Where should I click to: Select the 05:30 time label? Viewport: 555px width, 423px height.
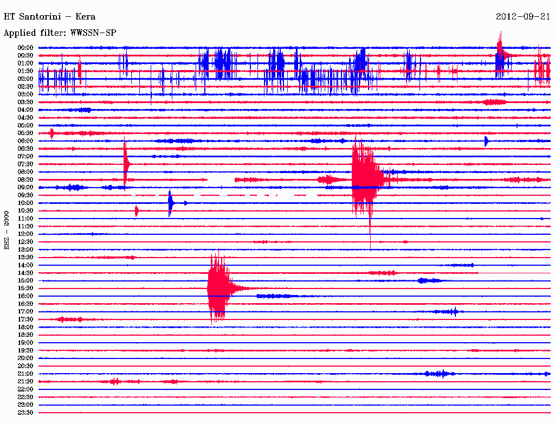[x=25, y=133]
